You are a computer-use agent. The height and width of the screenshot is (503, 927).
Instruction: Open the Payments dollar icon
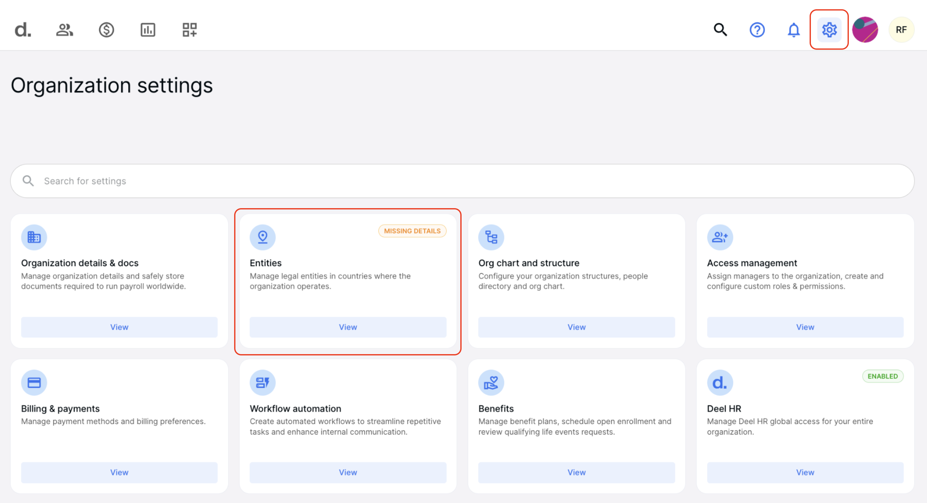106,30
